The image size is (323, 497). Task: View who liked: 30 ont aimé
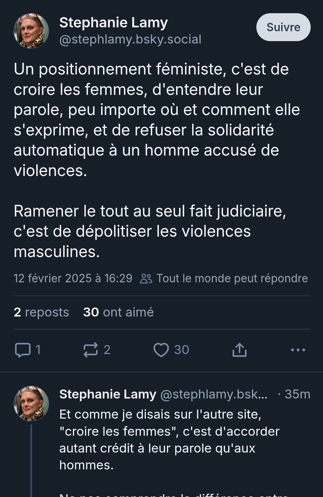click(x=118, y=312)
